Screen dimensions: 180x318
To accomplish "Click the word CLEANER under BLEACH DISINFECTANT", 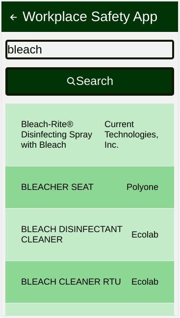I will coord(42,239).
